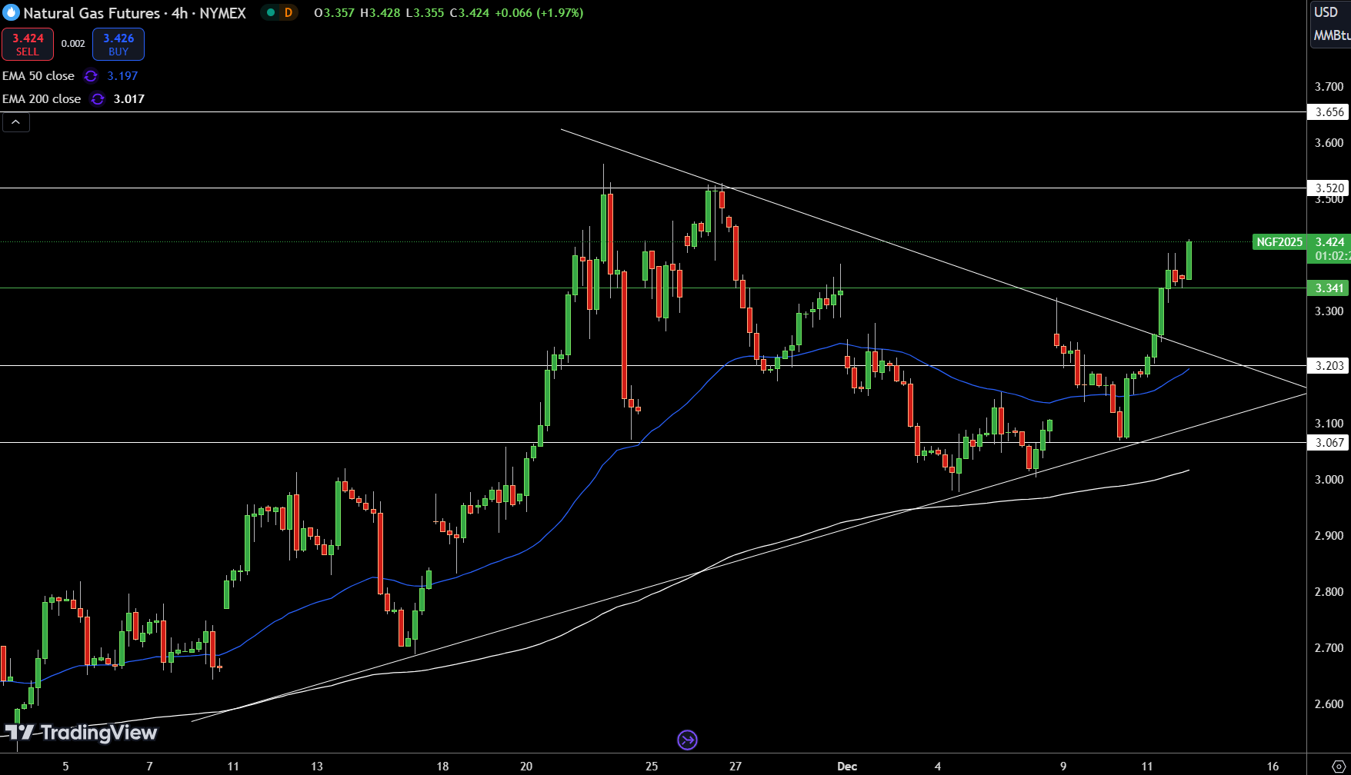Click the blue 3.426 BUY button

tap(118, 44)
